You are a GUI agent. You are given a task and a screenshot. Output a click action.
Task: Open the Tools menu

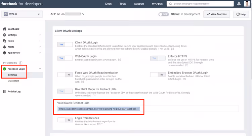click(123, 4)
